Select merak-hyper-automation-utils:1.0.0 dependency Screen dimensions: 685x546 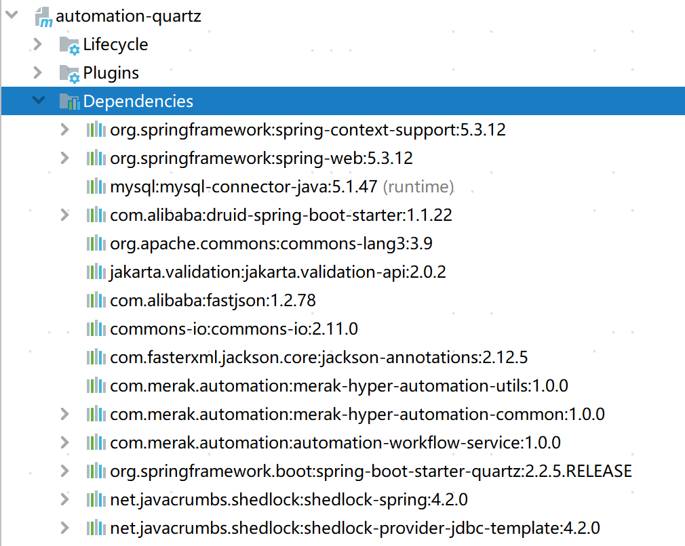338,386
